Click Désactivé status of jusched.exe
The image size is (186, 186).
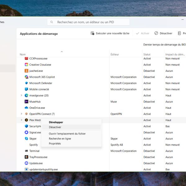[149, 71]
